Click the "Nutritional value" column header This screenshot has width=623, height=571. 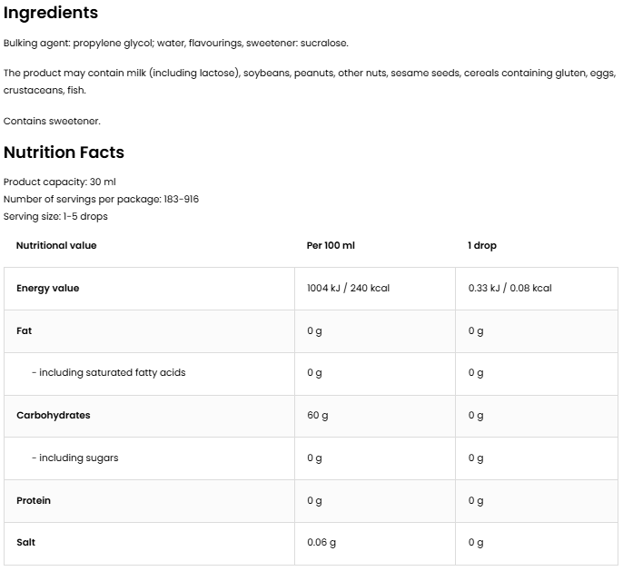[56, 246]
